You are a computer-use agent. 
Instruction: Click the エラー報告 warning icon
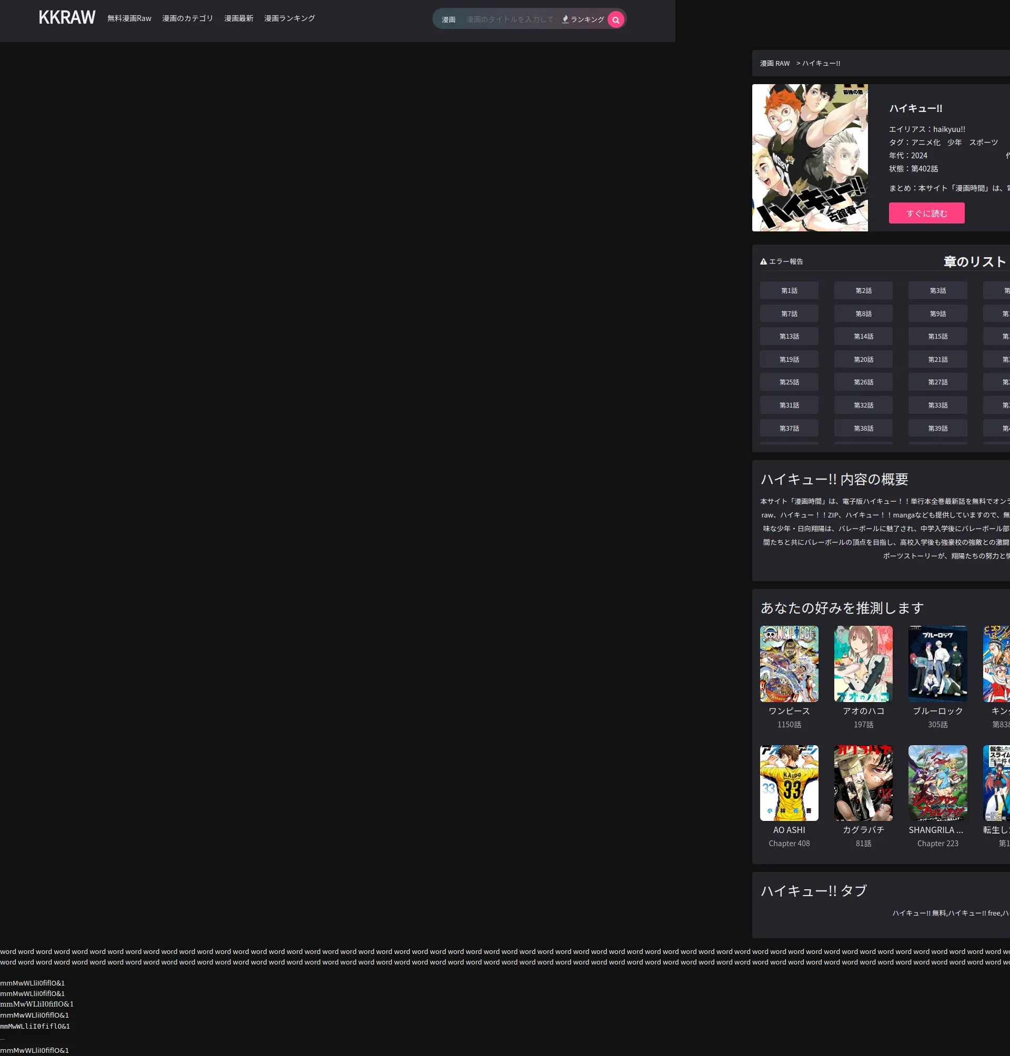click(763, 261)
